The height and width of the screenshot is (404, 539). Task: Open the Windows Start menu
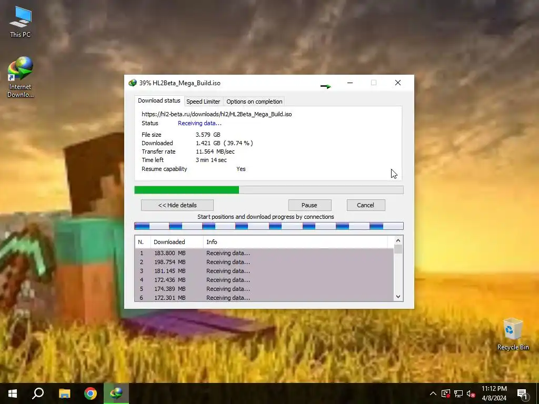[x=13, y=393]
